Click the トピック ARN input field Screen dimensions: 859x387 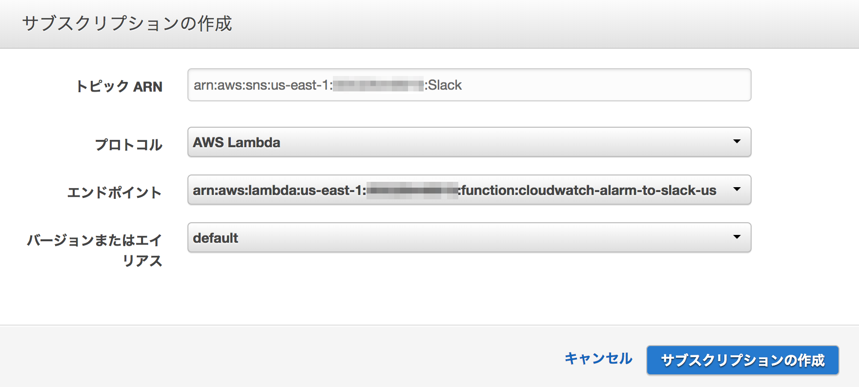coord(469,85)
